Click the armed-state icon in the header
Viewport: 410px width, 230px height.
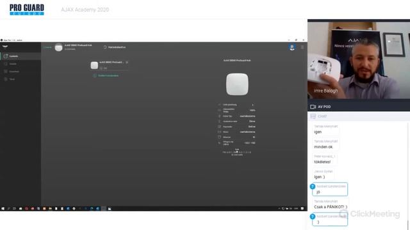[x=105, y=47]
